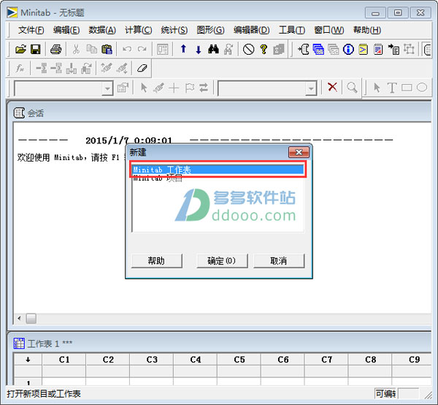This screenshot has height=405, width=438.
Task: Open the 统计(S) menu
Action: pos(174,30)
